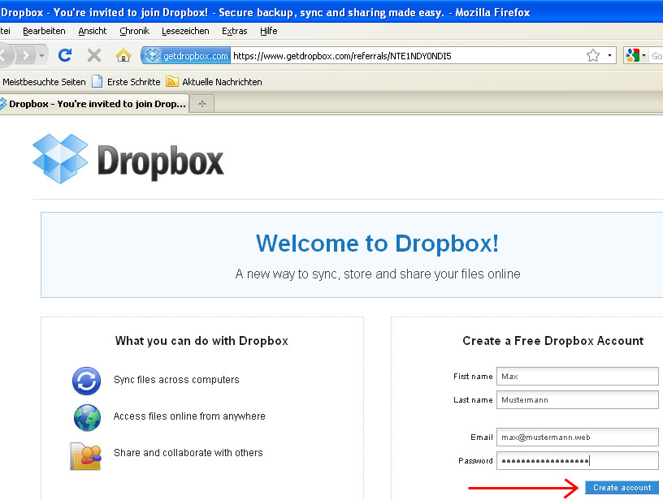Viewport: 663px width, 500px height.
Task: Open the Lesezeichen menu
Action: (x=185, y=31)
